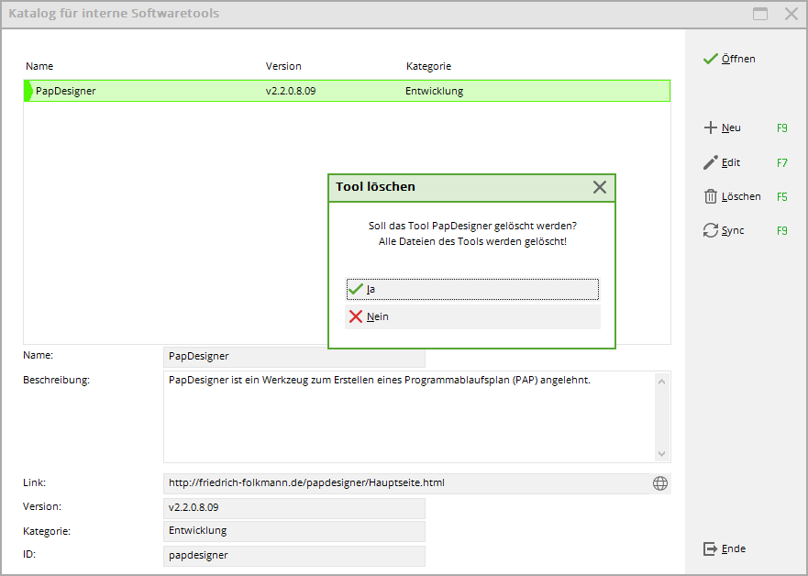Click the green checkmark icon beside Öffnen
808x576 pixels.
click(x=710, y=59)
